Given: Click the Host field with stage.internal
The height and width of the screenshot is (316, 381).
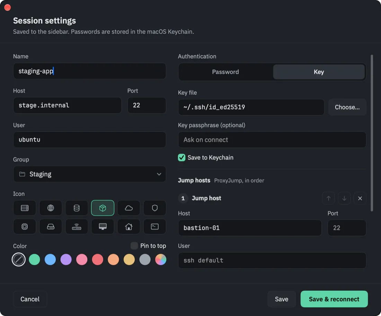Looking at the screenshot, I should pyautogui.click(x=67, y=105).
